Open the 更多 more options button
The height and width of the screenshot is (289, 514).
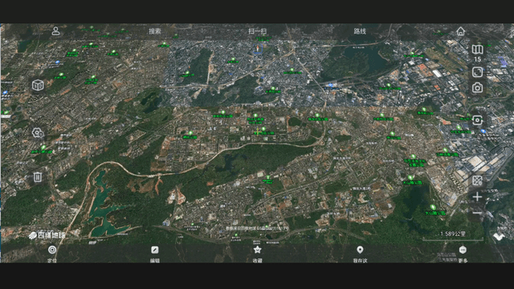coord(463,254)
